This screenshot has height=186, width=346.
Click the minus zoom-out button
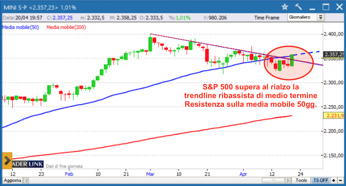(x=340, y=180)
